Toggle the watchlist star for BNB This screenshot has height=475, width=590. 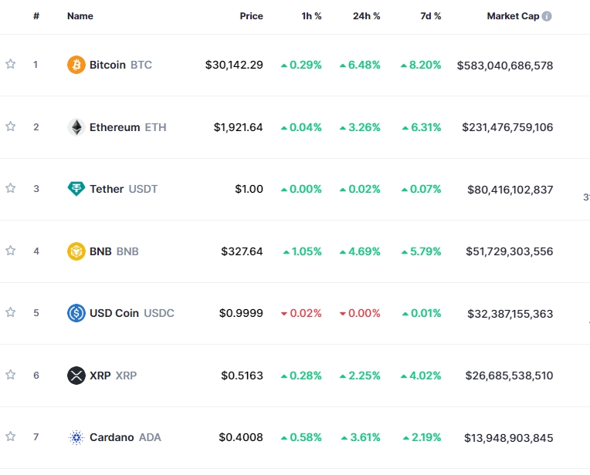(11, 251)
